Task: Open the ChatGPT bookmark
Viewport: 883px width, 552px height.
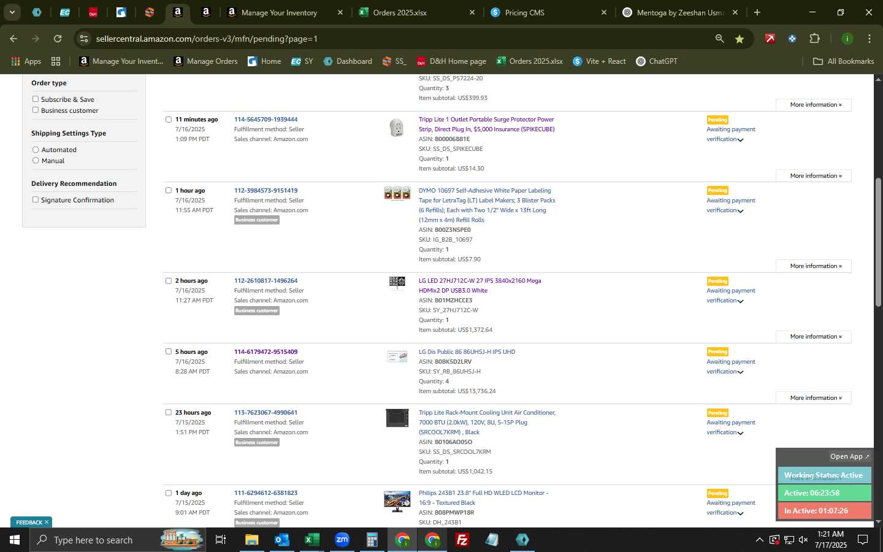Action: click(657, 61)
